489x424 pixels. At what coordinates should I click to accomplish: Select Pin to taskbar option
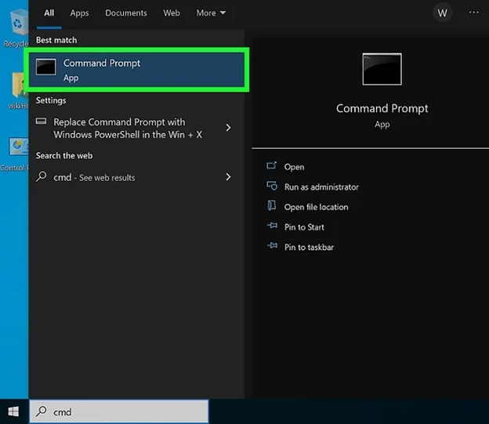coord(309,248)
